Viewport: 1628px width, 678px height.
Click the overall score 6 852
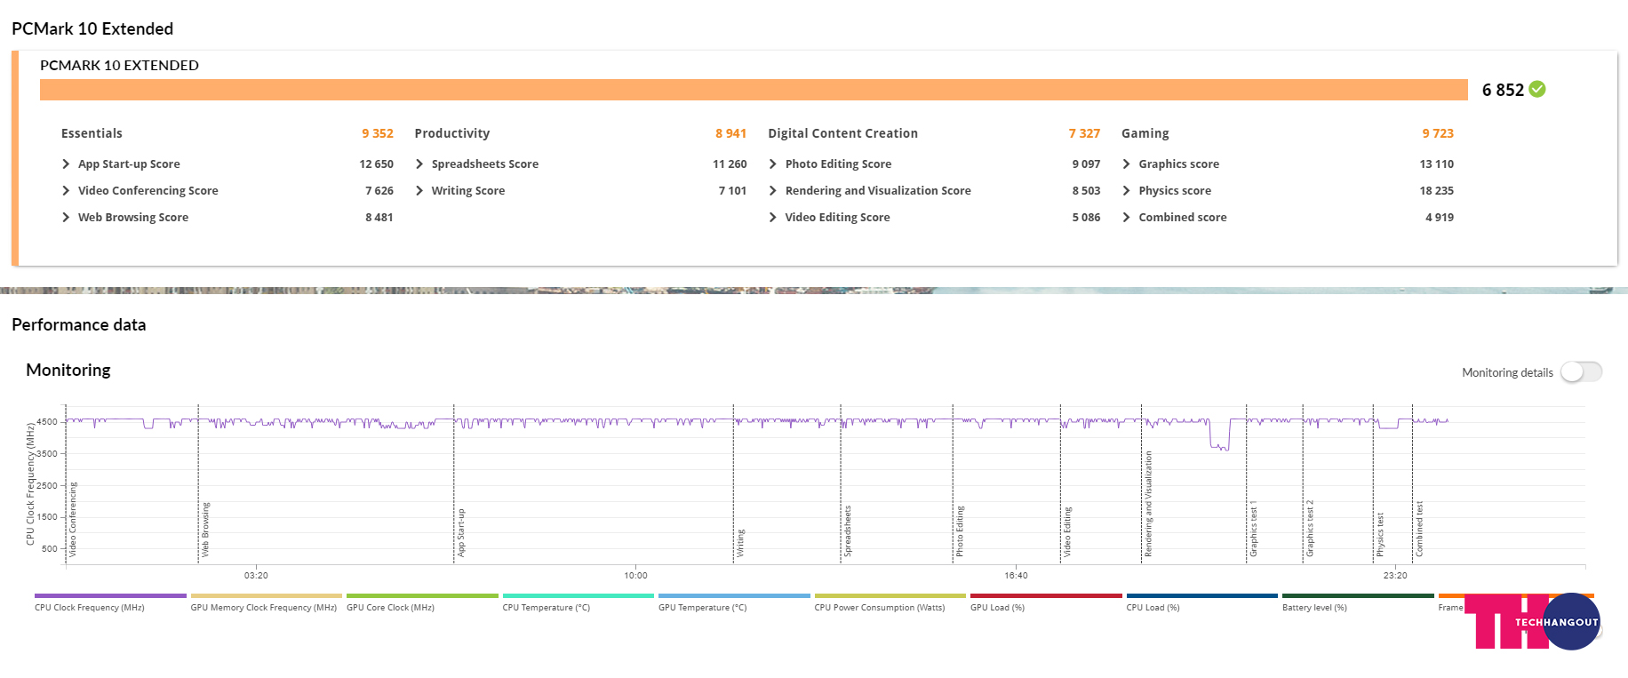tap(1503, 90)
